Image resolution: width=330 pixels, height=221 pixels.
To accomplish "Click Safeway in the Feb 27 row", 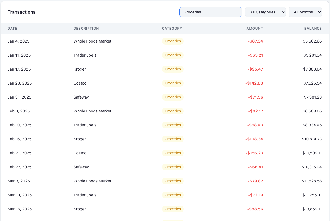I will pos(81,167).
